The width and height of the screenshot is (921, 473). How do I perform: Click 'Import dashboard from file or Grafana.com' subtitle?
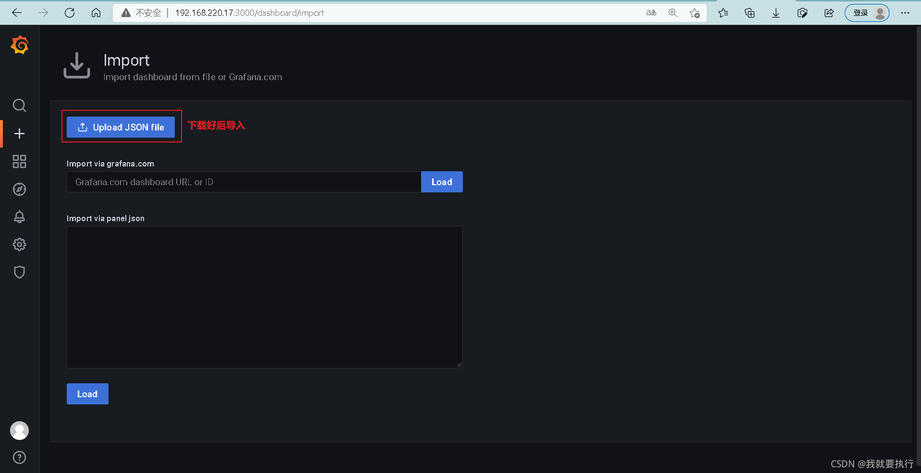(x=193, y=77)
